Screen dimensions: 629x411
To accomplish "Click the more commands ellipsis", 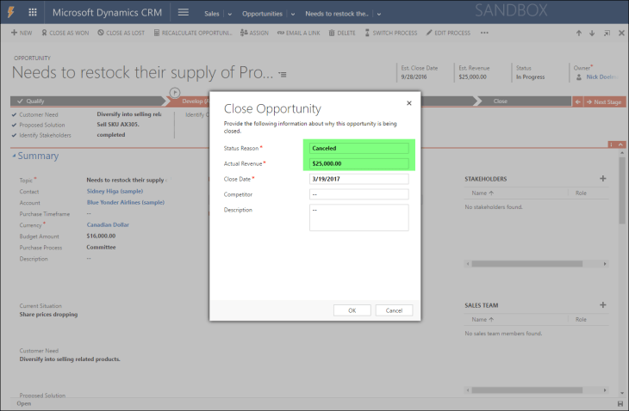I will (484, 33).
